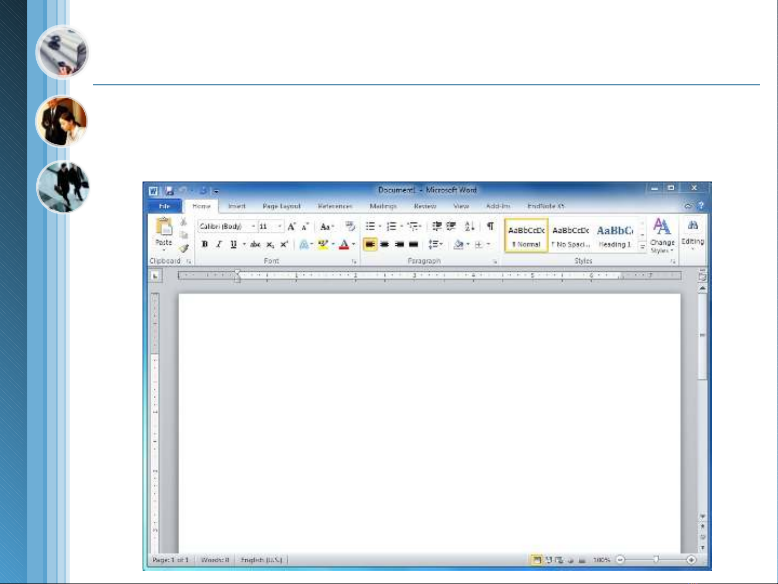Click the Save icon in Quick Access Toolbar
The height and width of the screenshot is (584, 778).
[170, 191]
